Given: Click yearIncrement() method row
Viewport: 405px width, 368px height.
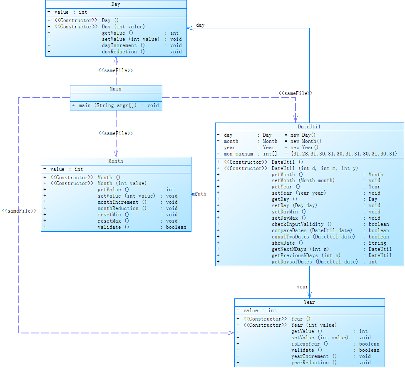Looking at the screenshot, I should [x=304, y=356].
